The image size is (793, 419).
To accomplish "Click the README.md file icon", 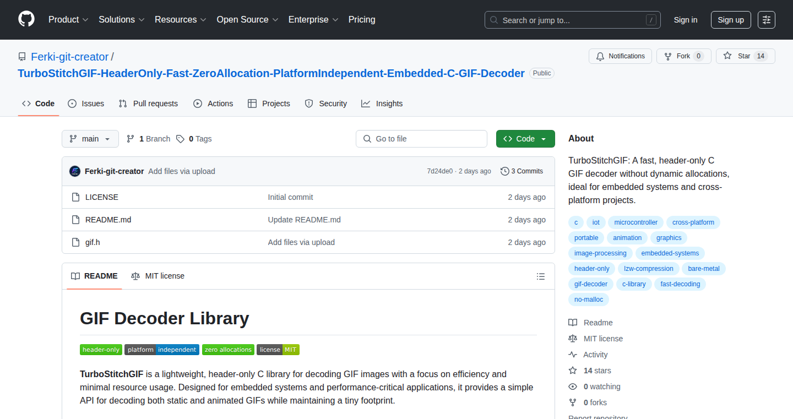I will pyautogui.click(x=75, y=220).
